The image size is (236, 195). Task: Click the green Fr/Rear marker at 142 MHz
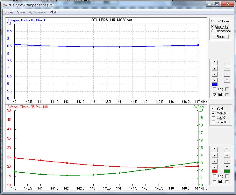(x=67, y=175)
